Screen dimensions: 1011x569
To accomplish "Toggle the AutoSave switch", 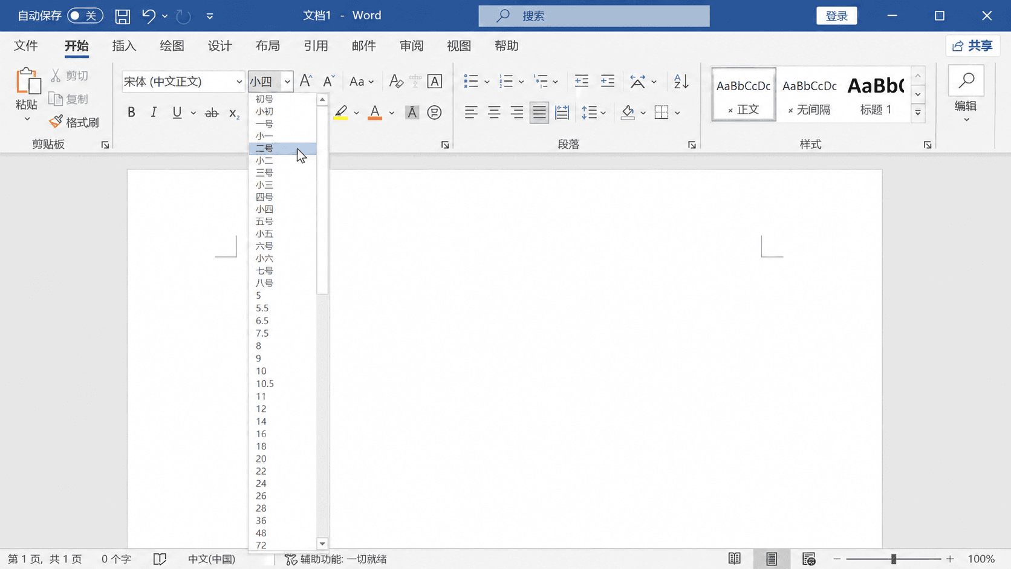I will [x=85, y=16].
